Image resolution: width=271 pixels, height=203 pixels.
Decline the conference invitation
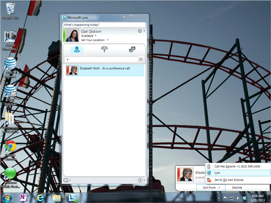click(x=237, y=187)
